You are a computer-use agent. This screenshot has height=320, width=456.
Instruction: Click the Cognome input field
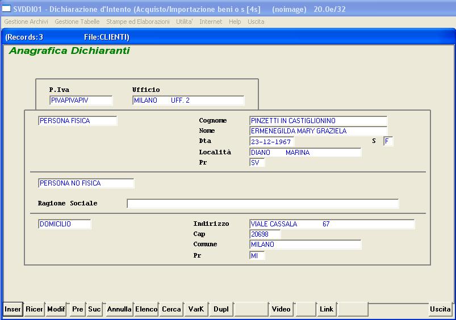coord(318,121)
